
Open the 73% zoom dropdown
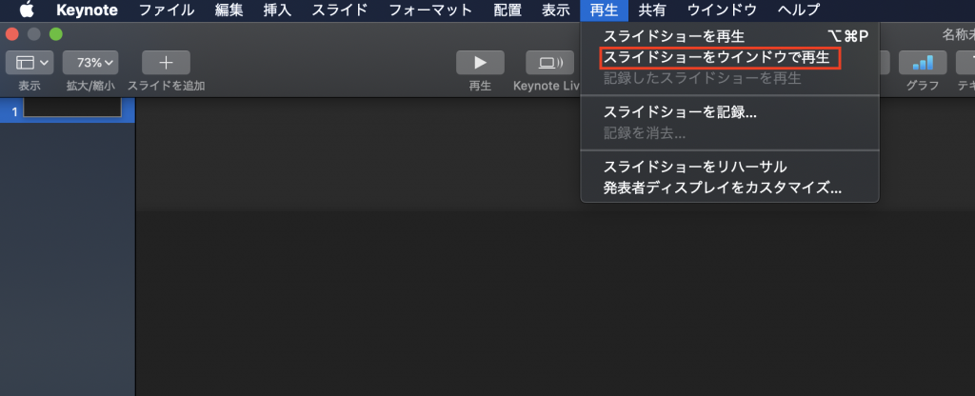(90, 63)
